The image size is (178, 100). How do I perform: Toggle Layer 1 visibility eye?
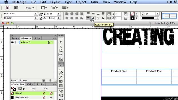(x=12, y=42)
